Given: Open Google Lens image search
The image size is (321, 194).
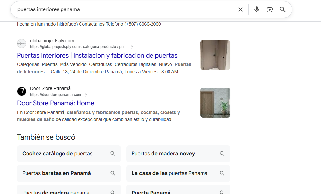Looking at the screenshot, I should 269,9.
